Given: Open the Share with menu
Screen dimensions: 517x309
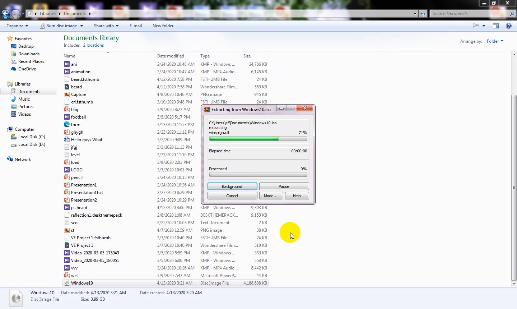Looking at the screenshot, I should pos(106,26).
